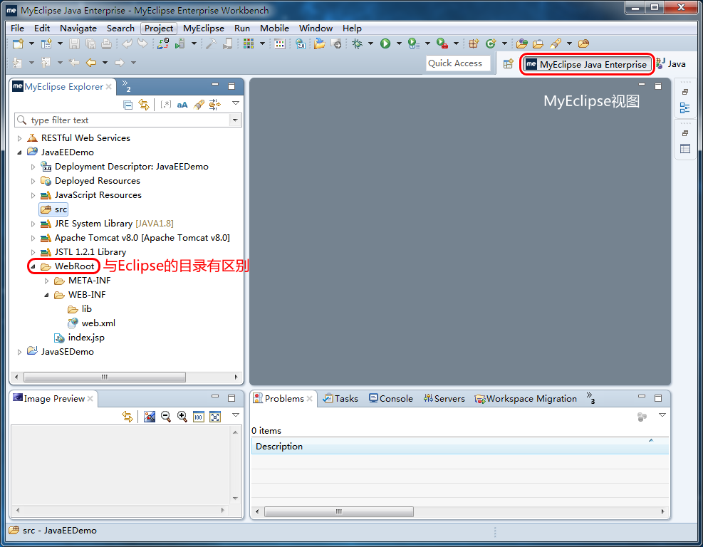Open the Debug button dropdown arrow
The width and height of the screenshot is (703, 547).
(371, 43)
